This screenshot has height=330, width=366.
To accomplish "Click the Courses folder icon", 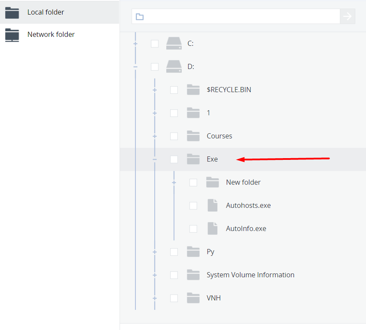I will point(193,136).
